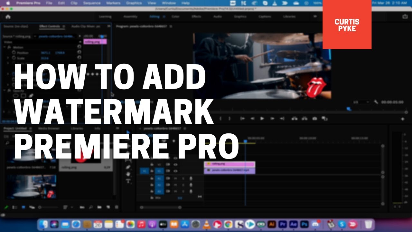Select the Hand tool

128,174
